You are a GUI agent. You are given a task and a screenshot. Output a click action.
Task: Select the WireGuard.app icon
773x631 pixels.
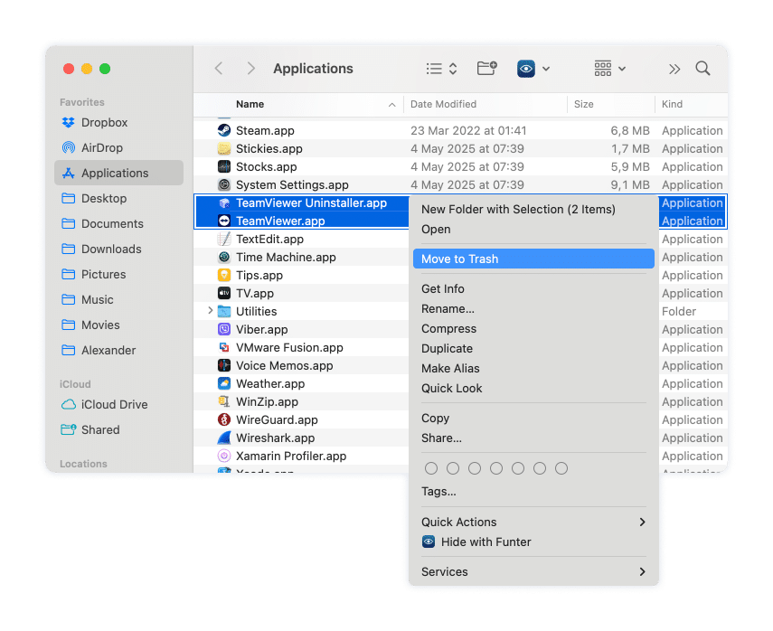pyautogui.click(x=224, y=419)
